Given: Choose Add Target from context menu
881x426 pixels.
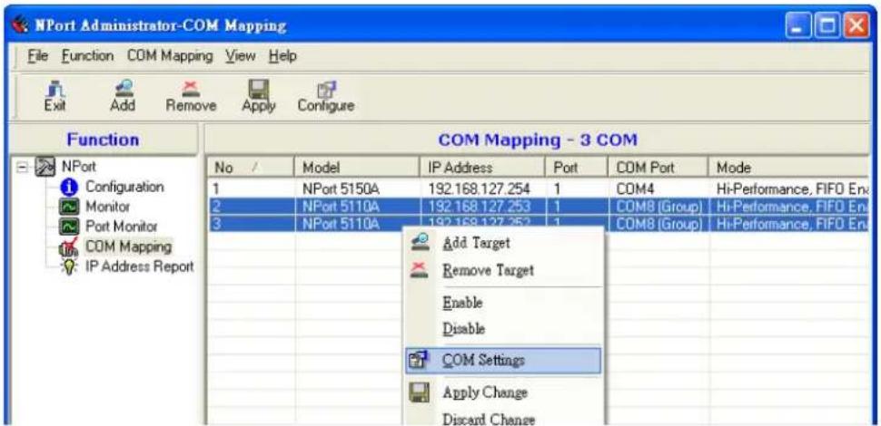Looking at the screenshot, I should click(505, 243).
